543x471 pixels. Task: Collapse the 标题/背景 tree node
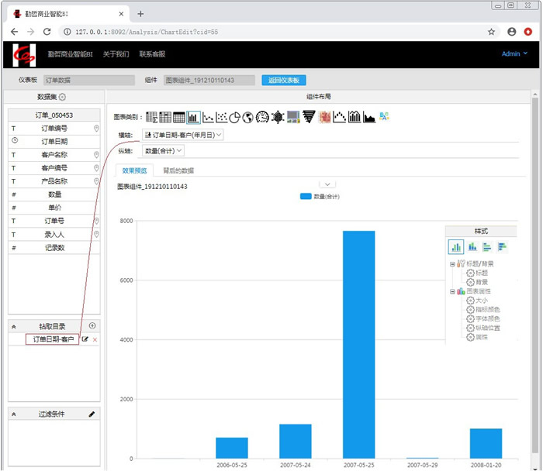(x=451, y=263)
